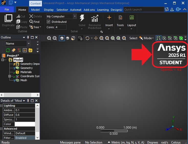Click the Duplicate icon in the ribbon
Viewport: 188px width, 144px height.
click(x=8, y=18)
